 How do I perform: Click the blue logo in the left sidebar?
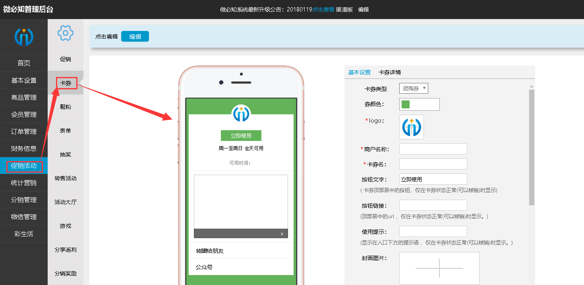24,37
